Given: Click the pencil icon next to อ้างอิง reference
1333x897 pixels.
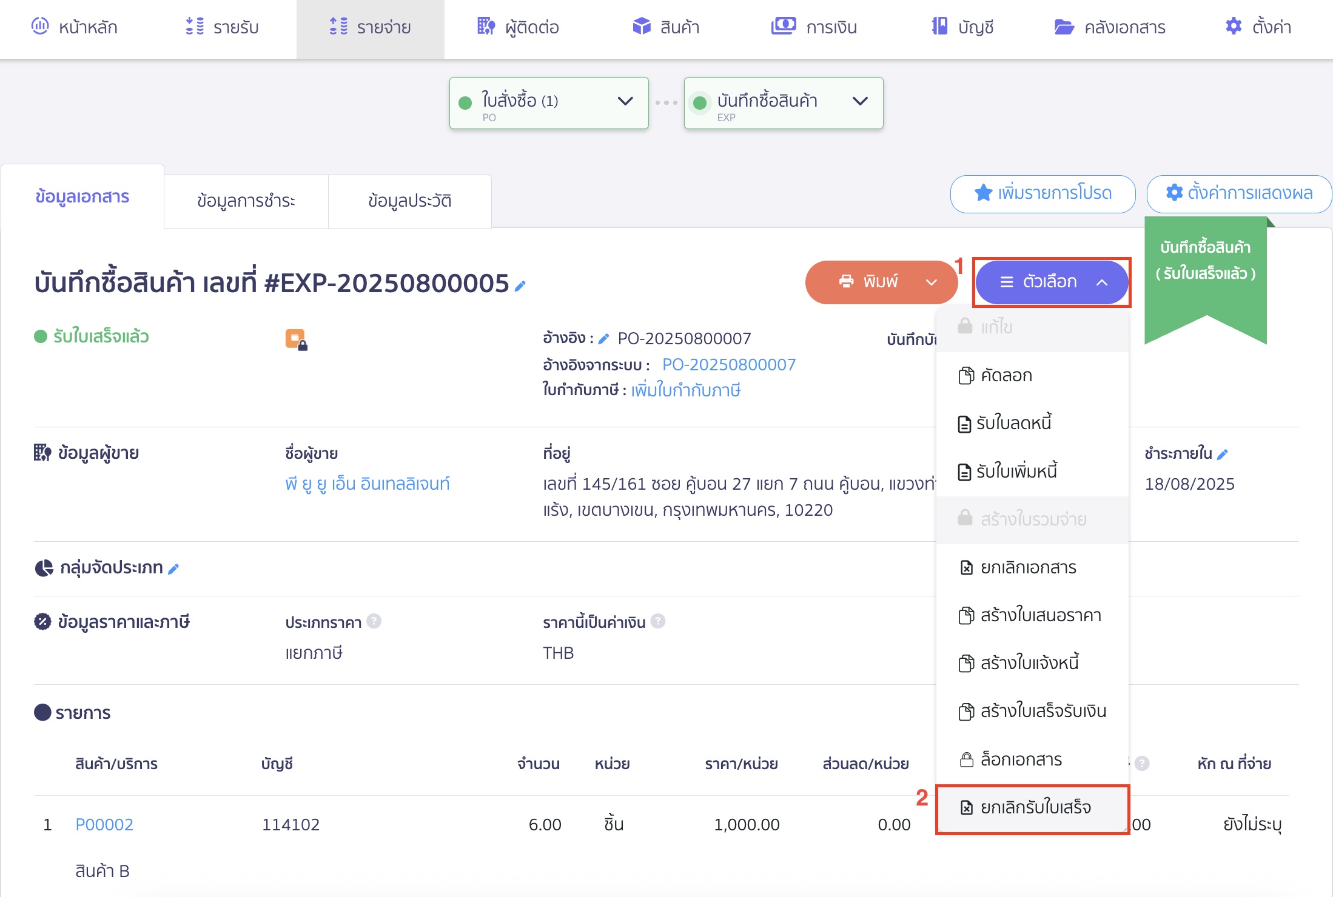Looking at the screenshot, I should 603,338.
